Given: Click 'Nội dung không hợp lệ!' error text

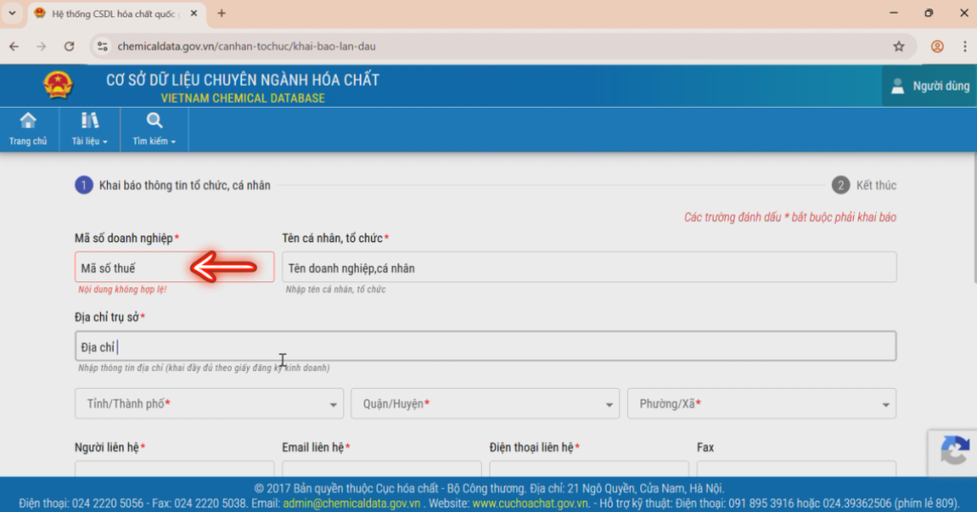Looking at the screenshot, I should point(122,290).
